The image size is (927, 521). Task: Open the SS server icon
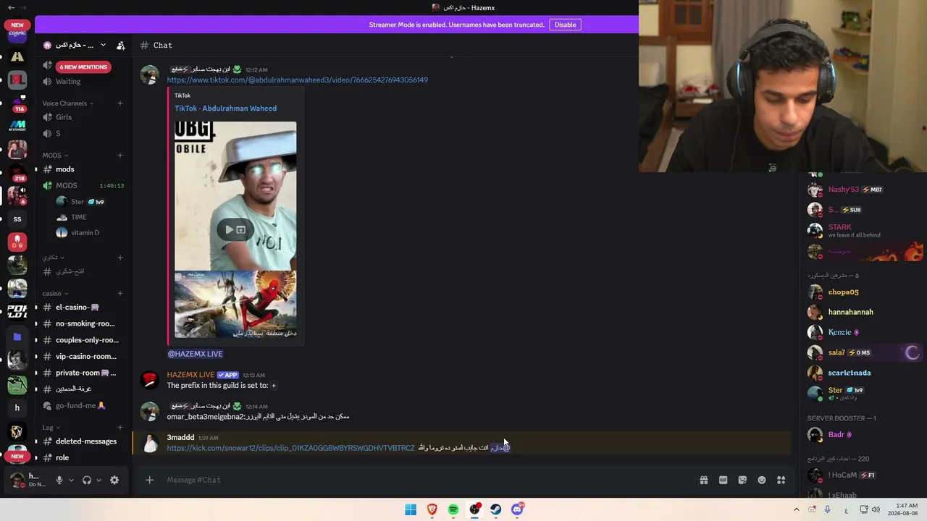tap(17, 219)
